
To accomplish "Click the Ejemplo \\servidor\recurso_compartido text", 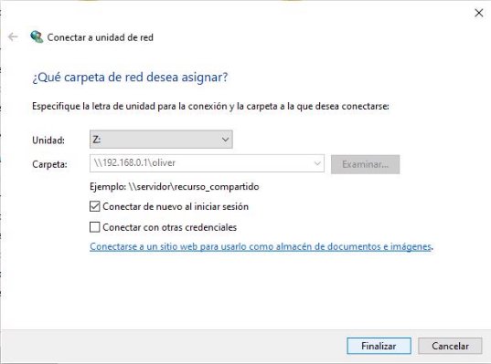I will click(x=174, y=187).
